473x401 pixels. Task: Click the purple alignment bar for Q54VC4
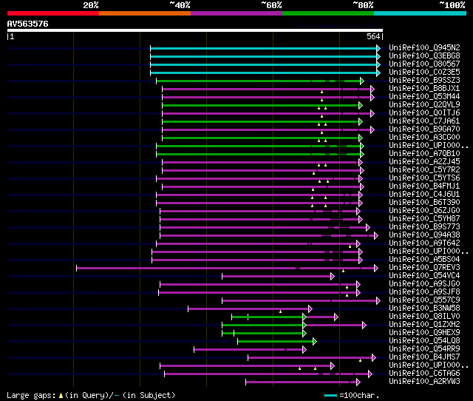pos(276,276)
